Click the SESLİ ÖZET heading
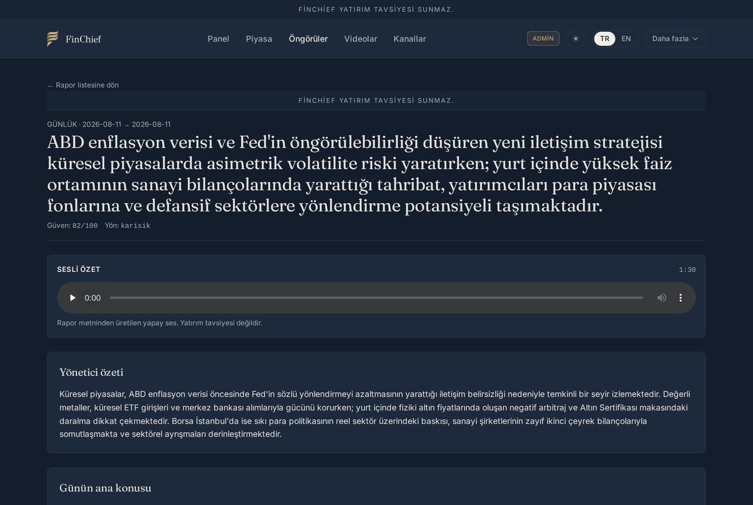753x505 pixels. [x=79, y=270]
